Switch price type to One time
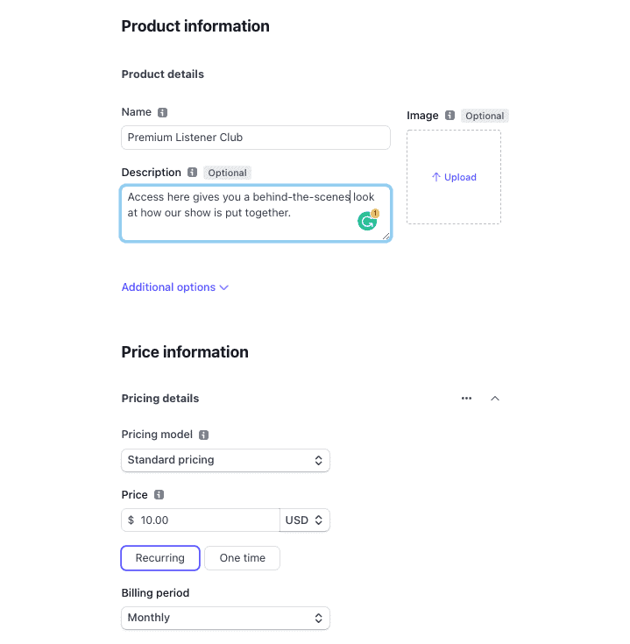Screen dimensions: 630x644 243,558
